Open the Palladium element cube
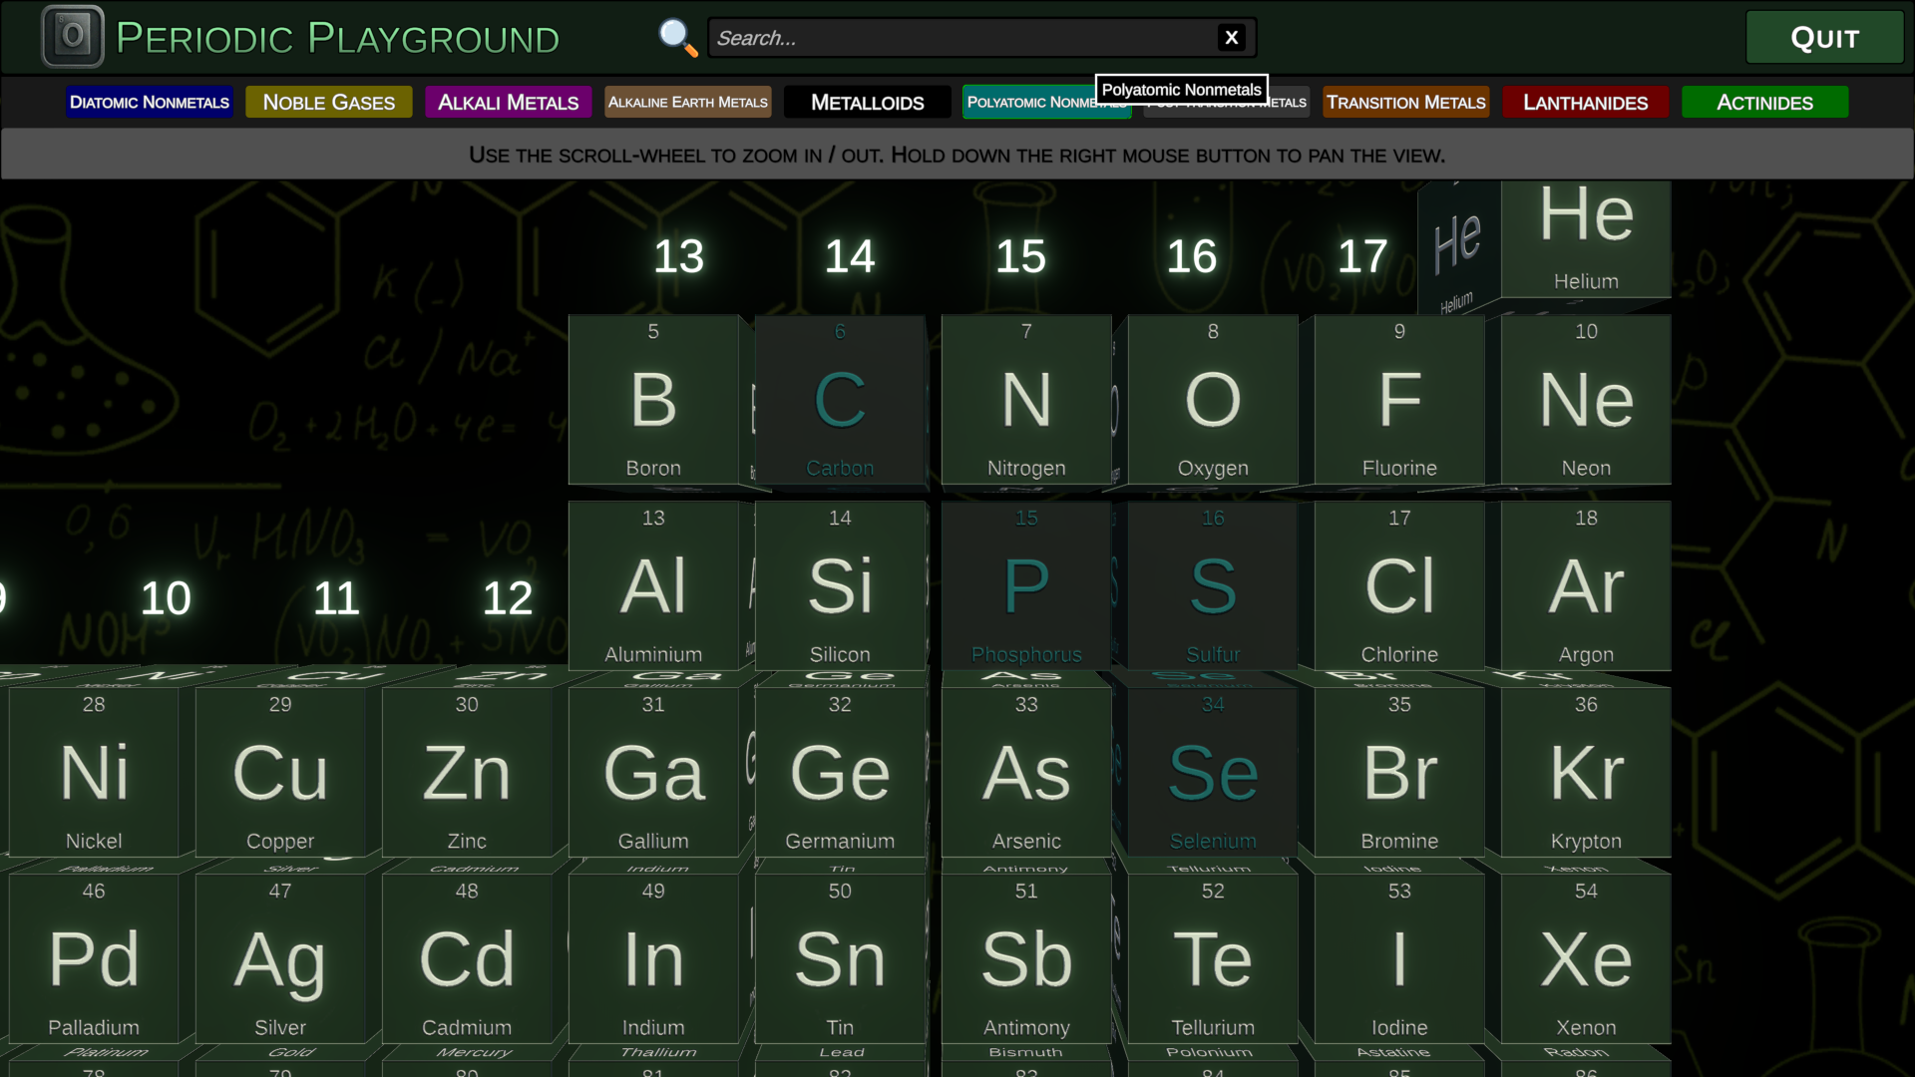The width and height of the screenshot is (1915, 1077). point(94,959)
